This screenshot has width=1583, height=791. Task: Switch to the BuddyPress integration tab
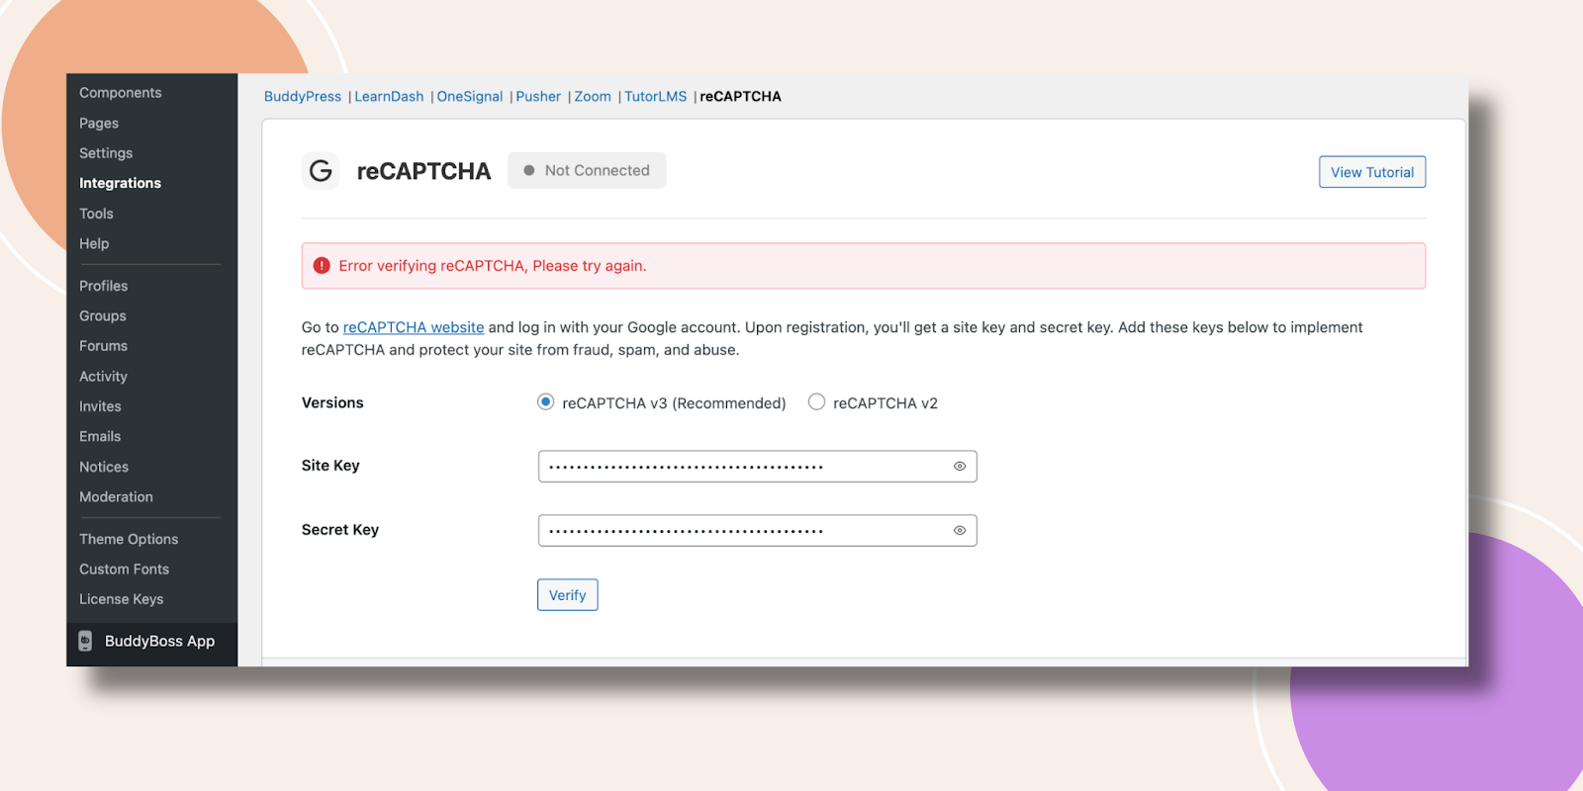tap(302, 97)
